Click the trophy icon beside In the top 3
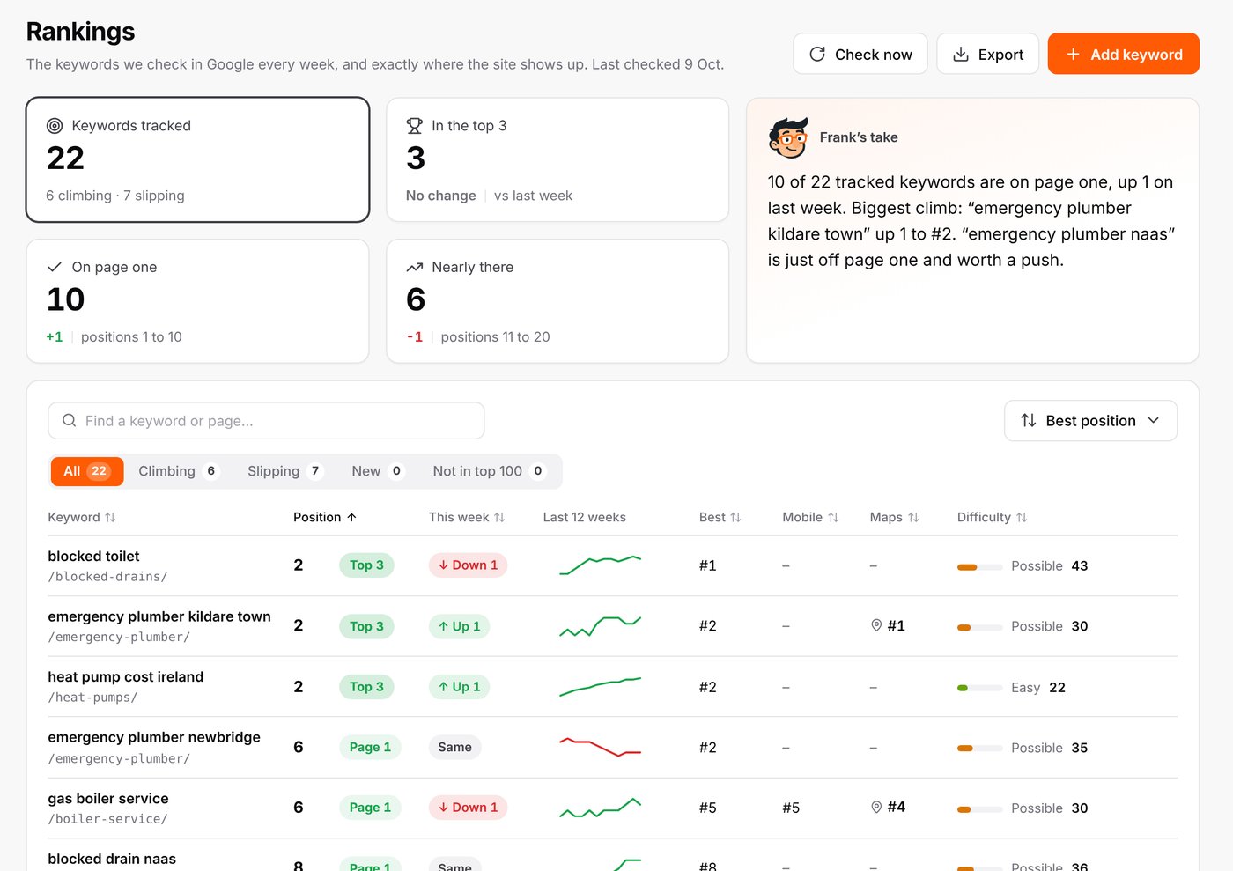1233x871 pixels. 414,126
